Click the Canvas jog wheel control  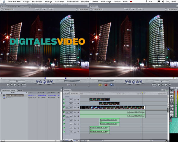[106, 81]
